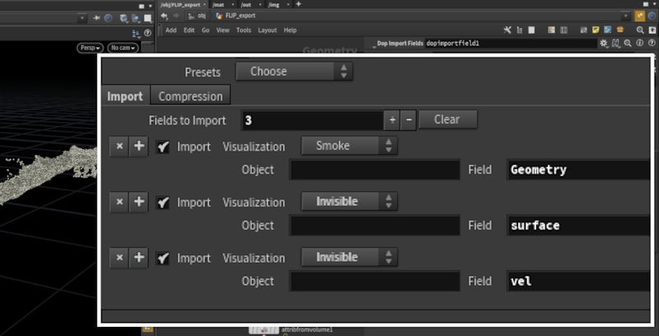Click the gear icon beside dopimportfield1 name
Image resolution: width=659 pixels, height=336 pixels.
point(602,43)
